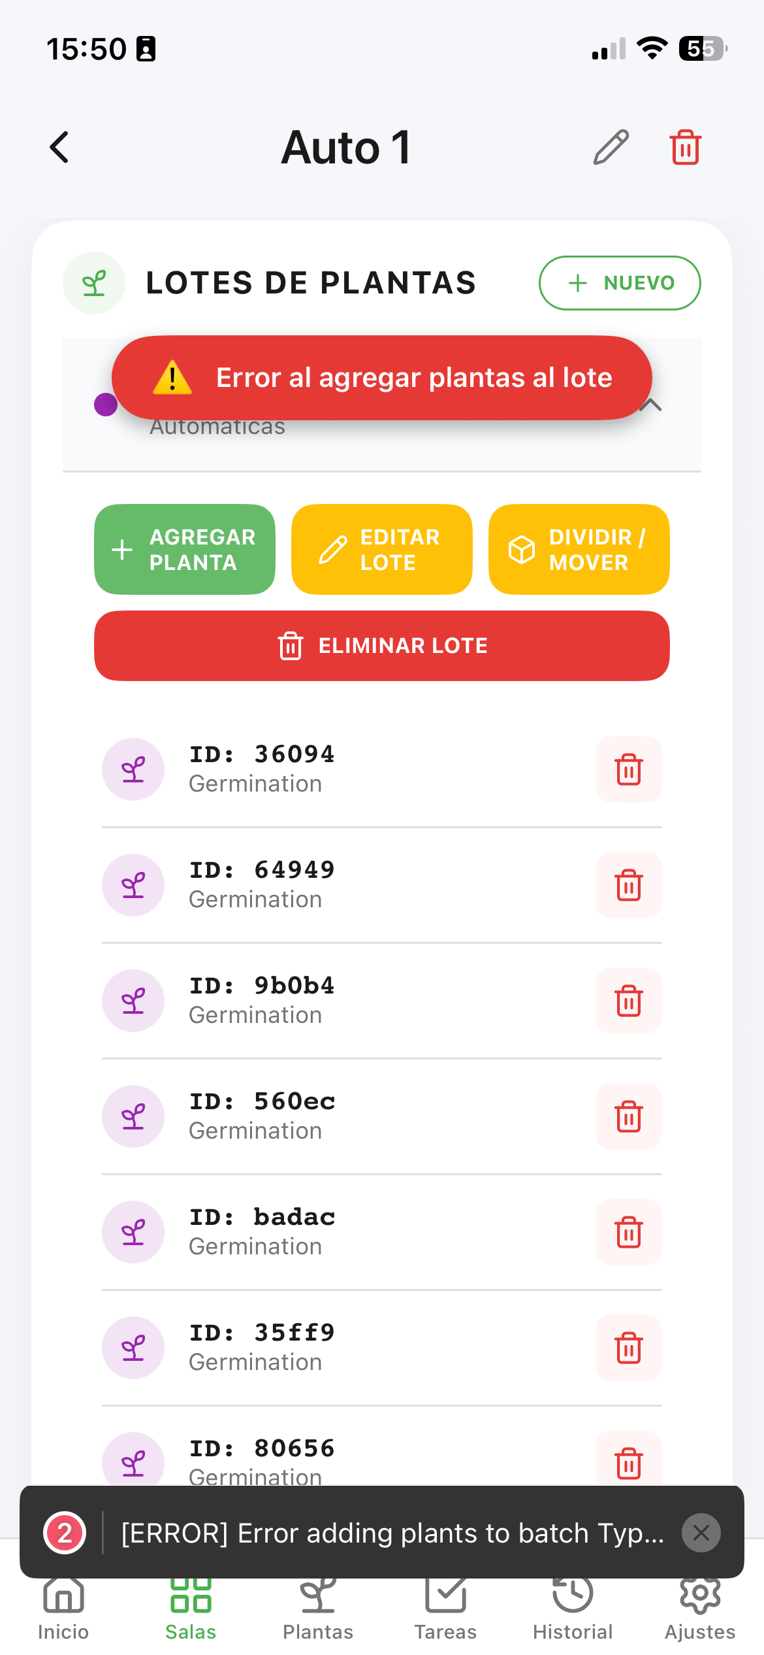Viewport: 764px width, 1655px height.
Task: Dismiss the error log banner
Action: pos(701,1533)
